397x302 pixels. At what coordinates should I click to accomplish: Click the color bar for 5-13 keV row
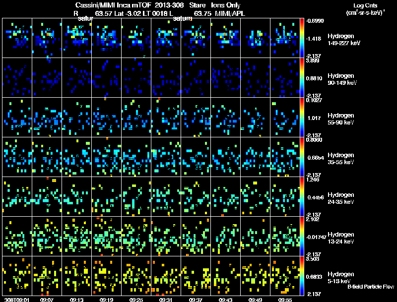click(302, 276)
